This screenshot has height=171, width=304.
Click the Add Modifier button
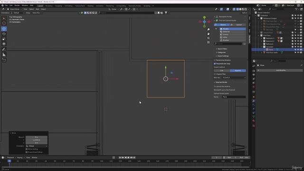click(280, 70)
